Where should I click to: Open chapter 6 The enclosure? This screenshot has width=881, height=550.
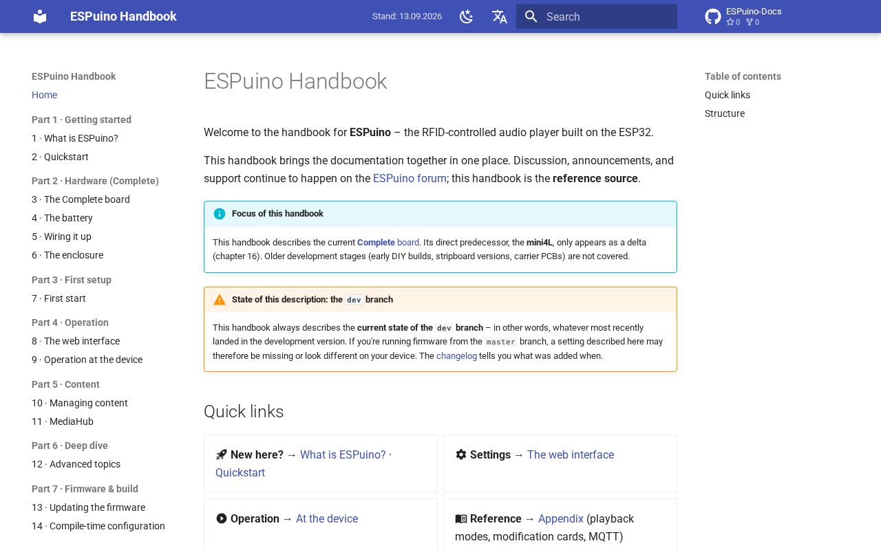coord(67,255)
